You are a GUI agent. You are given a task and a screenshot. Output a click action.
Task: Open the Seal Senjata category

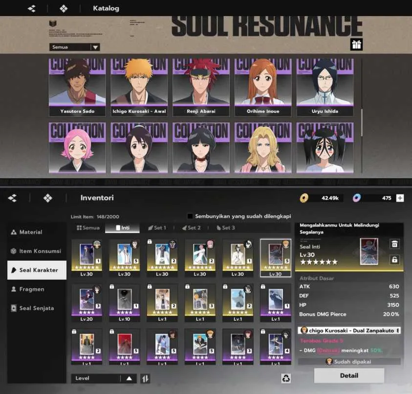(x=37, y=308)
